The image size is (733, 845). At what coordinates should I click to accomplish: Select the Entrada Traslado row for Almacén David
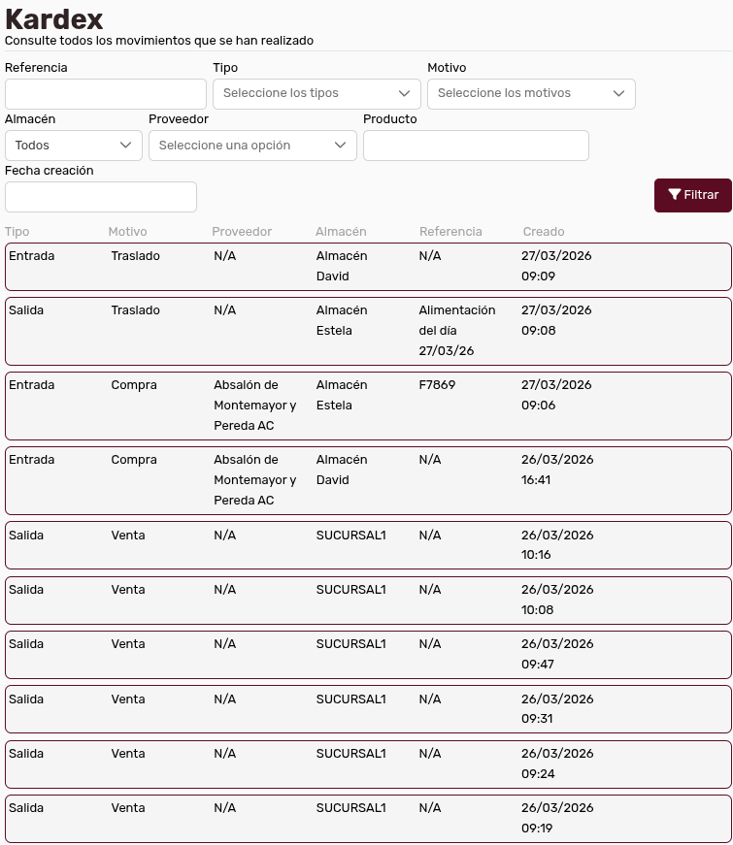pyautogui.click(x=368, y=267)
